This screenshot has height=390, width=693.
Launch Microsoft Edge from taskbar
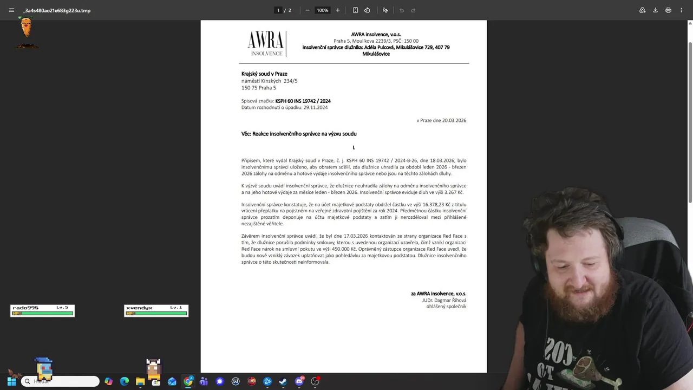click(x=125, y=381)
